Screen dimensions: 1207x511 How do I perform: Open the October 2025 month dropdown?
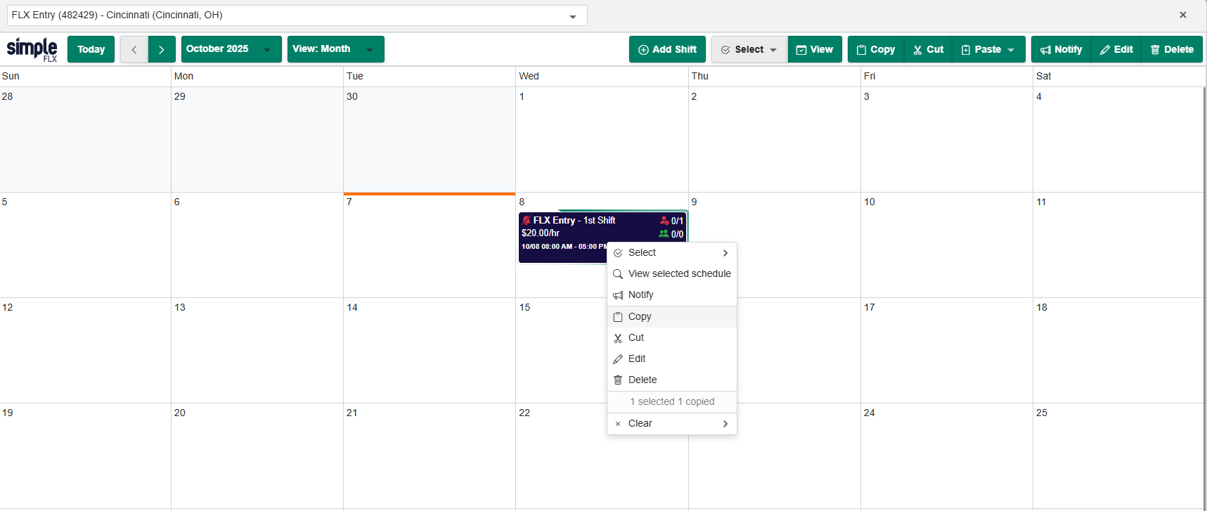pyautogui.click(x=231, y=49)
